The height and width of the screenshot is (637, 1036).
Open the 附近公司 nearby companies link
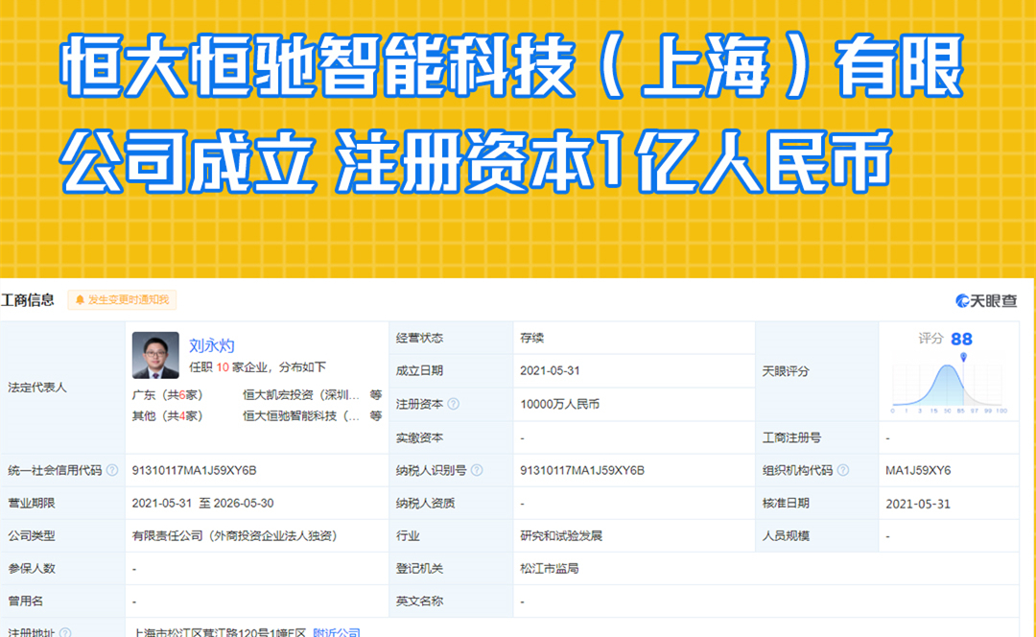click(x=337, y=632)
